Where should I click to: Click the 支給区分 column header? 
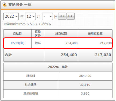[x=38, y=33]
